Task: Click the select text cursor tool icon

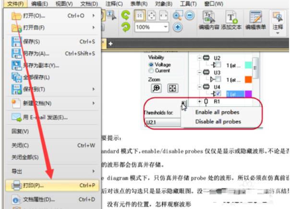Action: tap(112, 15)
